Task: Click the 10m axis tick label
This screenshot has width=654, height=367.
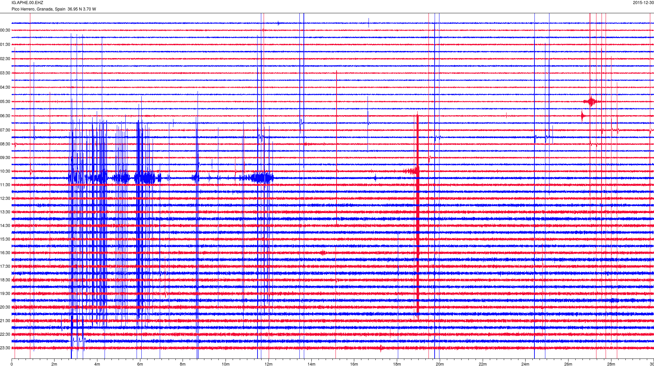Action: click(x=225, y=364)
